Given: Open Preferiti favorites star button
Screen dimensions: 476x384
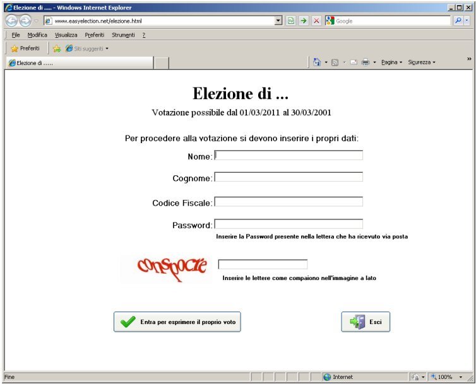Looking at the screenshot, I should click(x=25, y=49).
